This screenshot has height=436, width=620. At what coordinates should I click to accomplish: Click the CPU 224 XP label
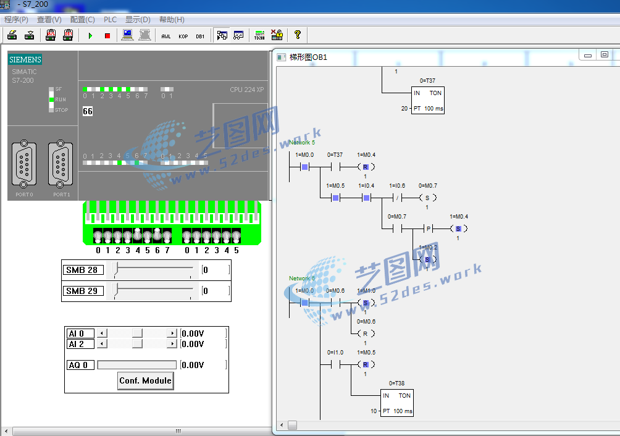(x=247, y=90)
